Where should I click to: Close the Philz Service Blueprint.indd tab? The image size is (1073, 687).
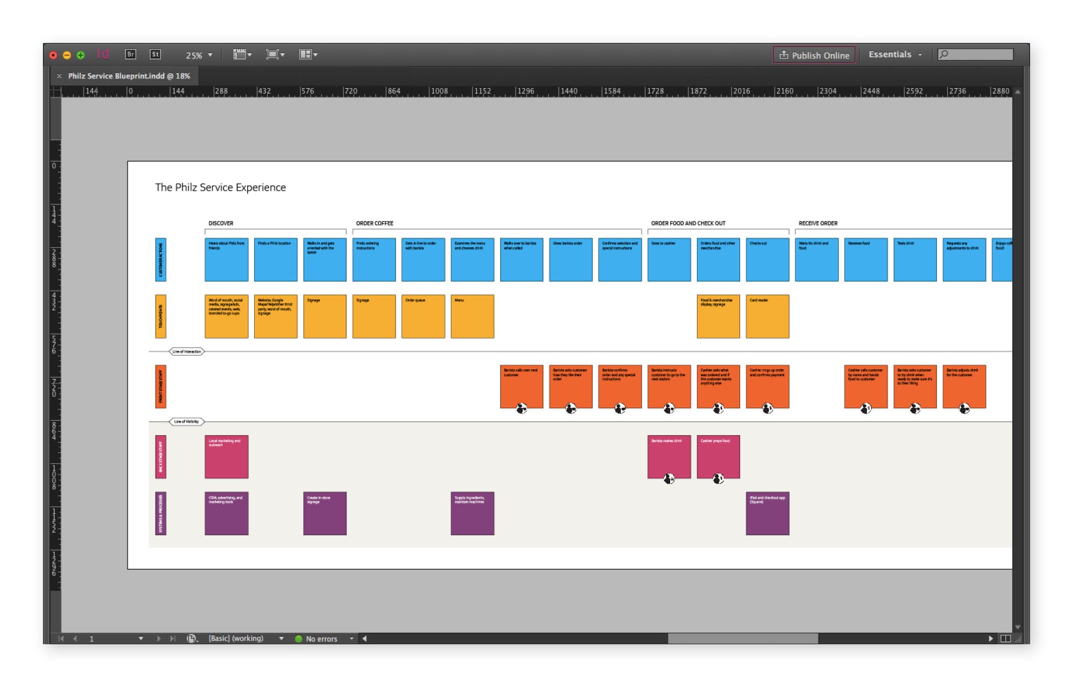[59, 76]
